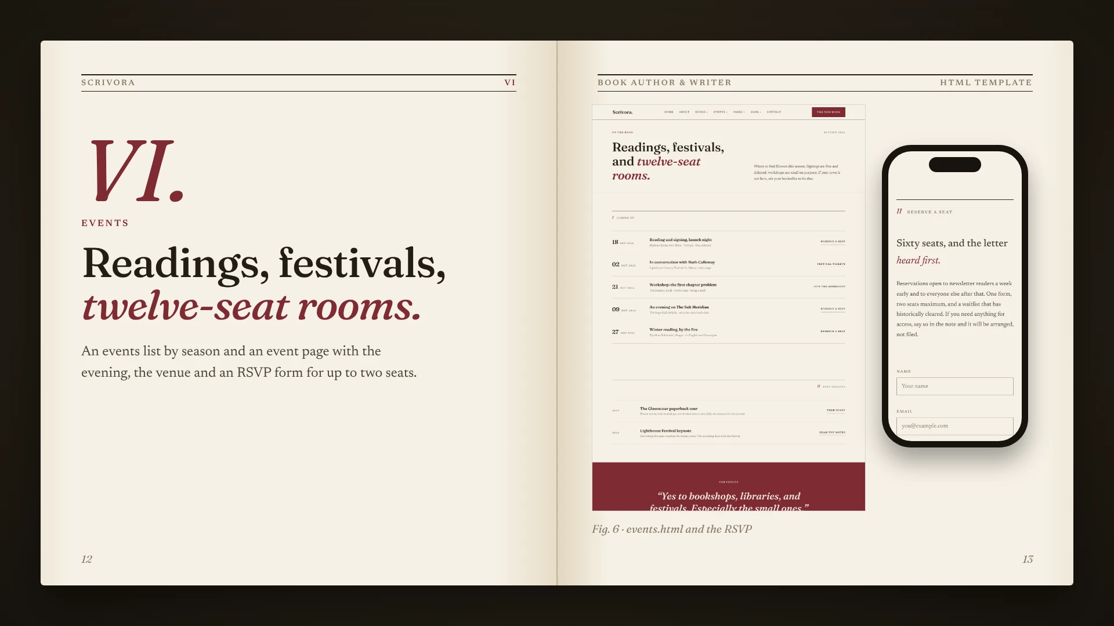This screenshot has width=1114, height=626.
Task: Open the Pages dropdown in site nav
Action: click(739, 112)
